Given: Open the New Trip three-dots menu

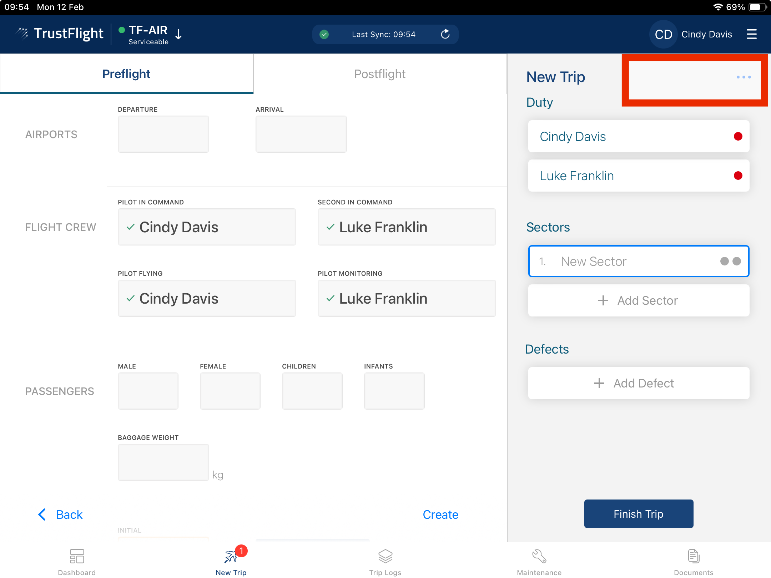Looking at the screenshot, I should click(744, 77).
